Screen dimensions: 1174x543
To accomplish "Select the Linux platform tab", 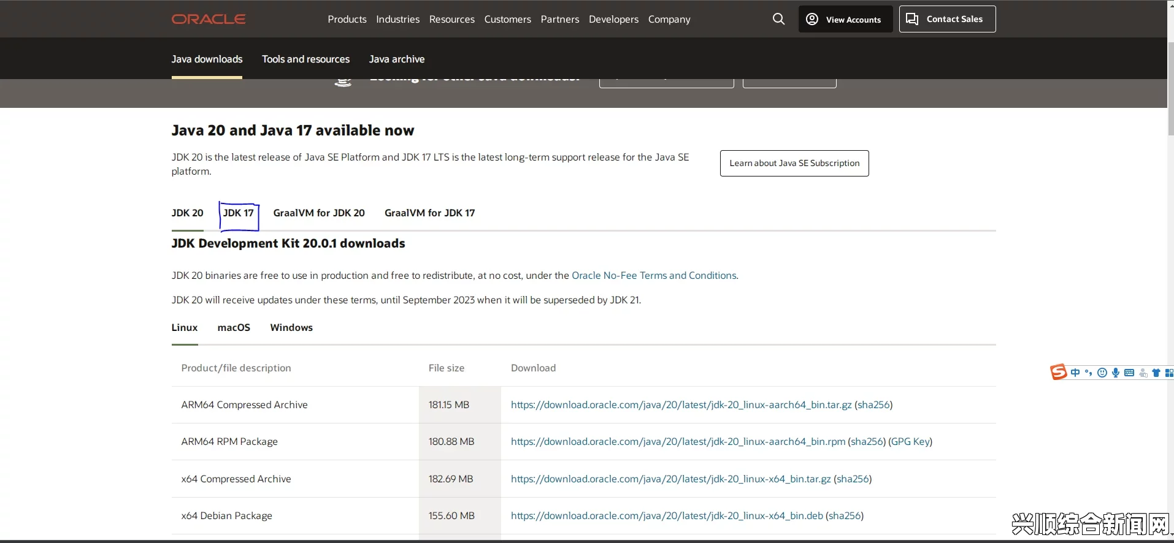I will coord(185,327).
